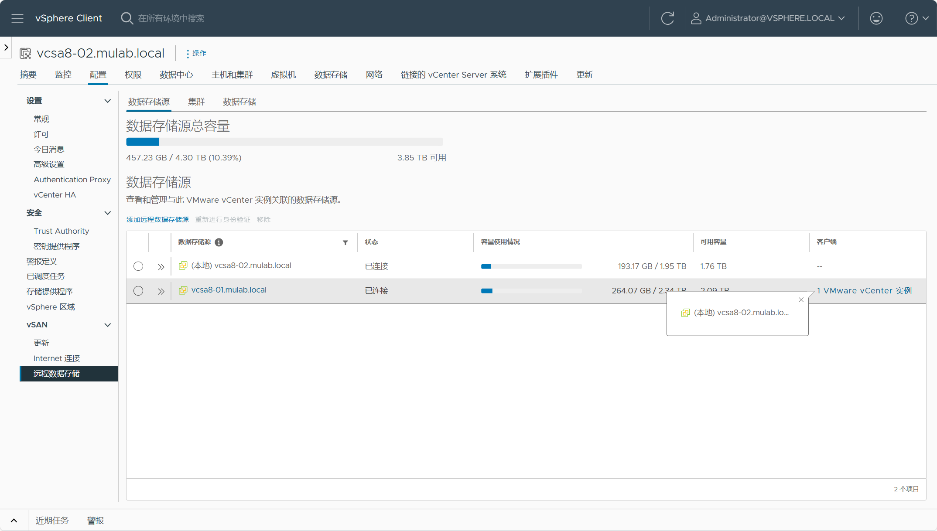Expand details of vcsa8-01.mulab.local row
The height and width of the screenshot is (531, 937).
click(x=161, y=291)
